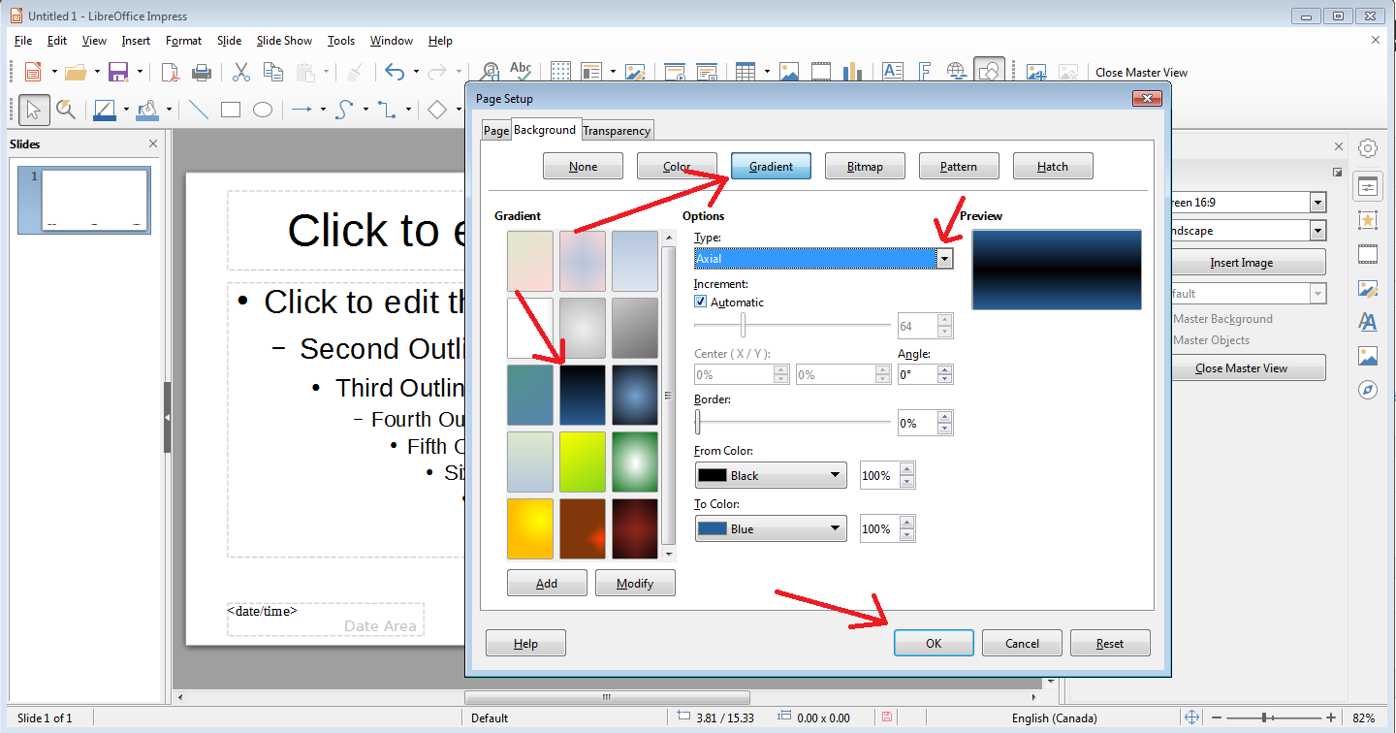The height and width of the screenshot is (733, 1396).
Task: Select the Connector tool
Action: coord(387,110)
